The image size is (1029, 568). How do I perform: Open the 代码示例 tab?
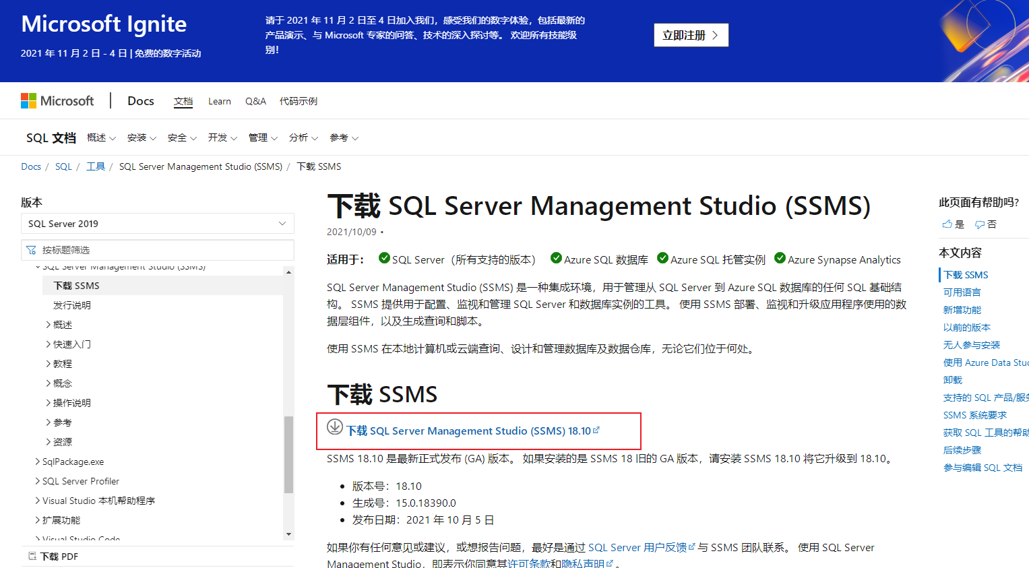(299, 102)
